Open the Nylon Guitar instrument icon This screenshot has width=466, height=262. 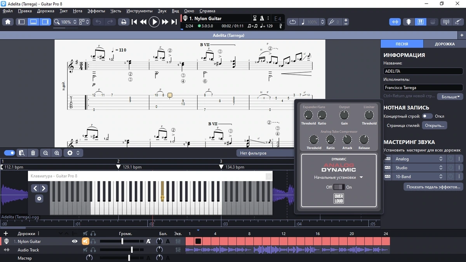(x=6, y=241)
